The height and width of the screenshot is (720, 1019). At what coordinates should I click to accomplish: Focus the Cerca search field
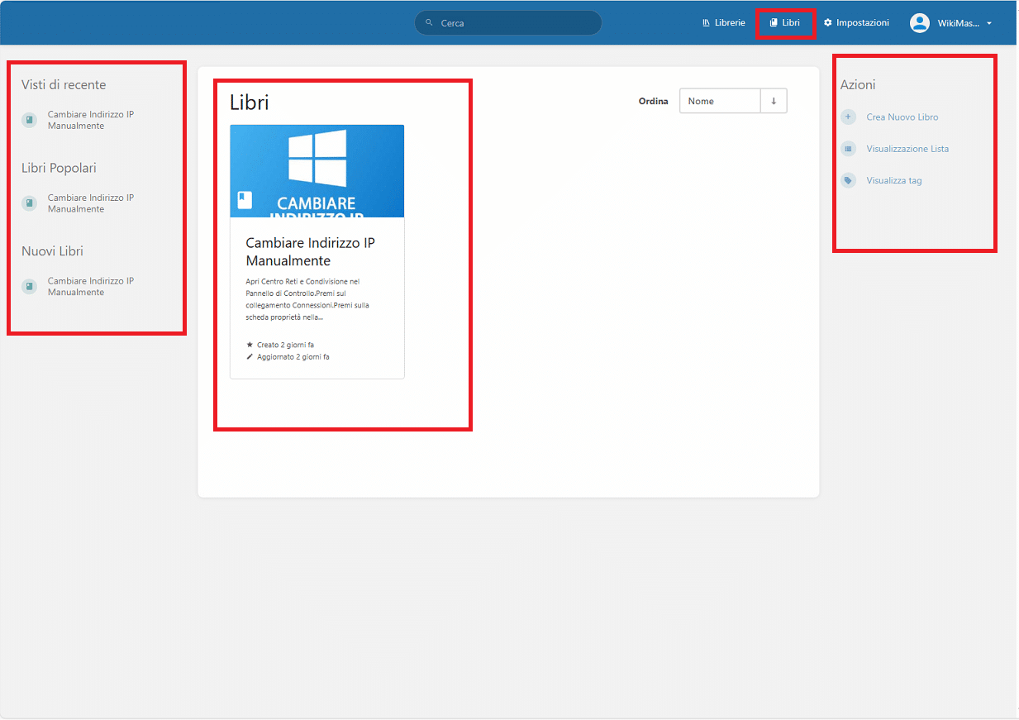tap(508, 23)
